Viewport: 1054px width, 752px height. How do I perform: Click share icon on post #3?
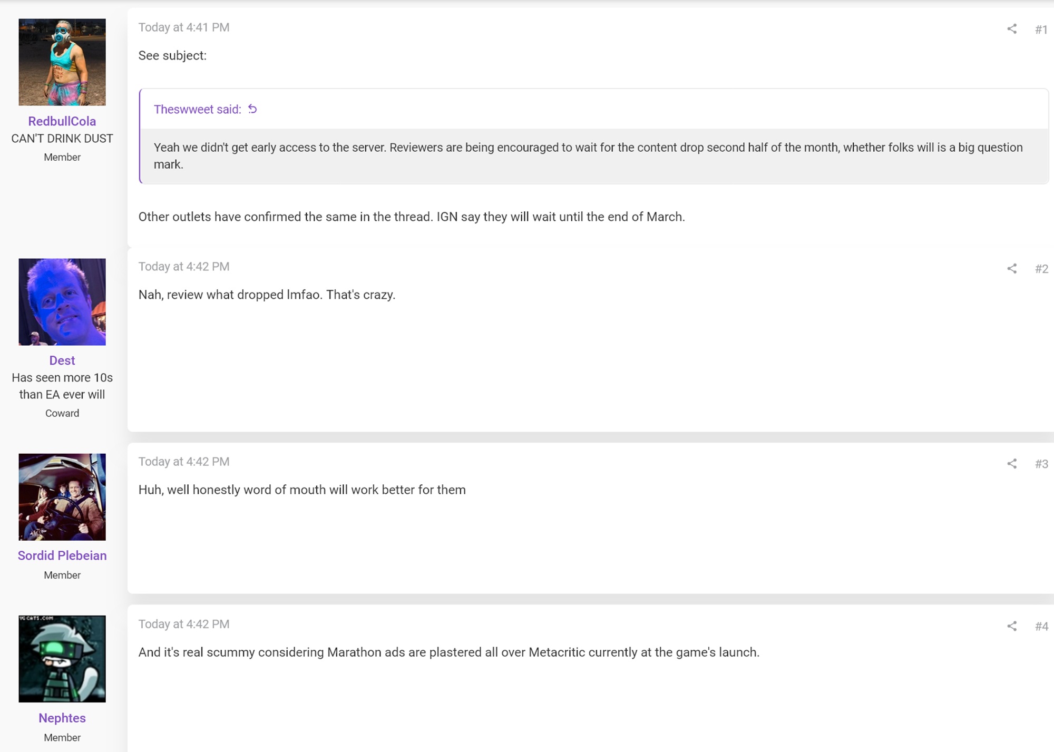tap(1011, 464)
